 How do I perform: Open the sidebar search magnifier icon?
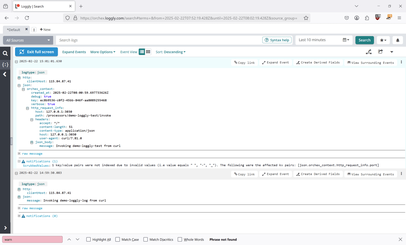point(5,53)
